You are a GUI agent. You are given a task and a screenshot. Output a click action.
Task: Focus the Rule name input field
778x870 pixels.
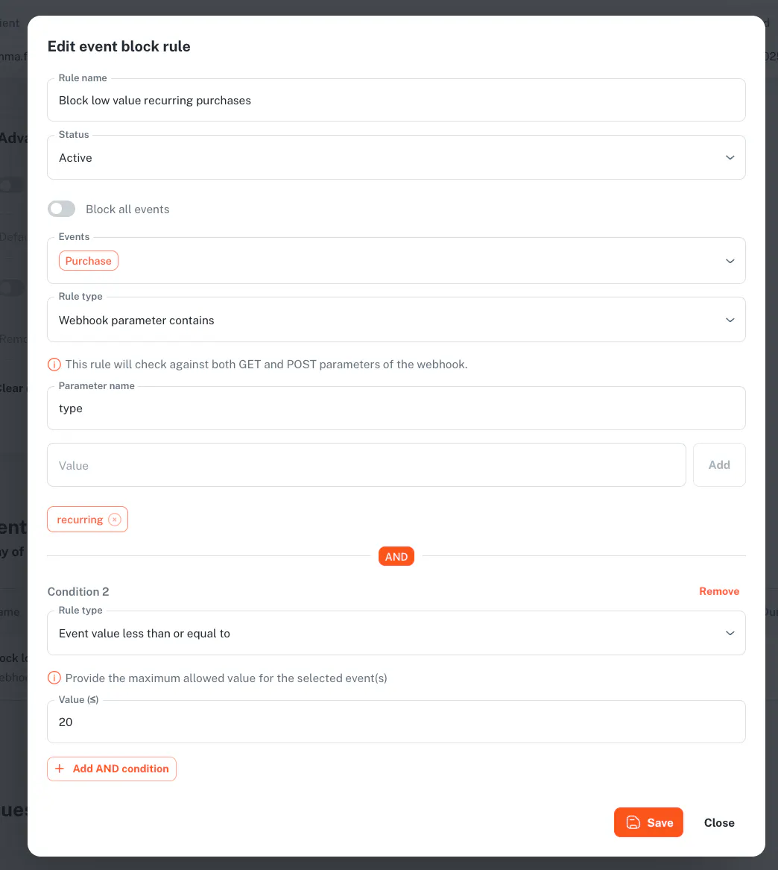pyautogui.click(x=396, y=101)
